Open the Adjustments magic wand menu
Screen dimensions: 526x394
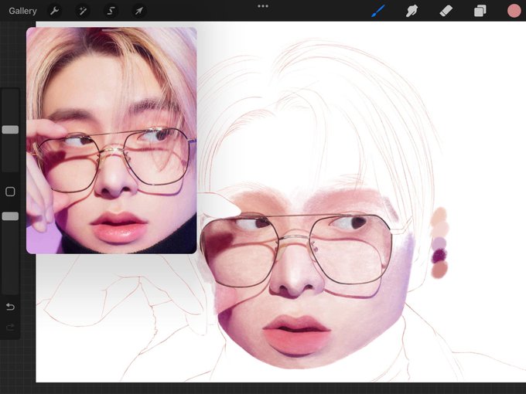click(83, 11)
